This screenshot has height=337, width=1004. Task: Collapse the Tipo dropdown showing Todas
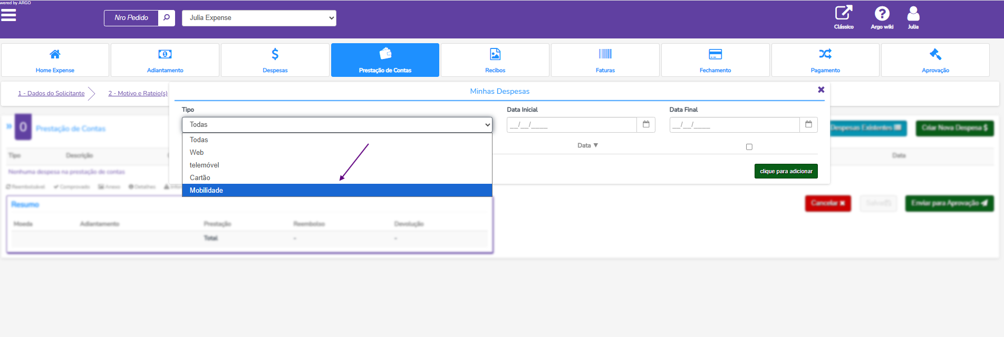pyautogui.click(x=337, y=125)
